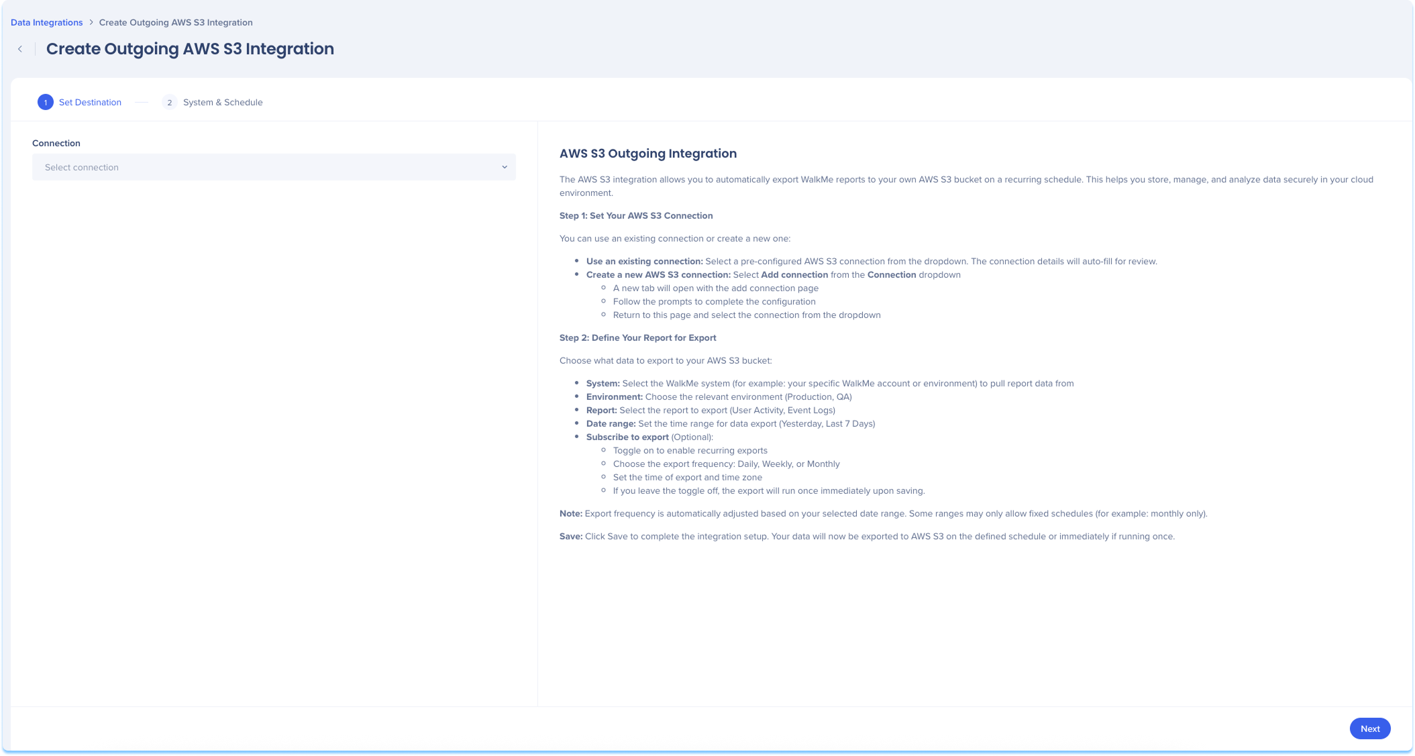Click the 'Note:' paragraph
The width and height of the screenshot is (1415, 756).
point(884,514)
